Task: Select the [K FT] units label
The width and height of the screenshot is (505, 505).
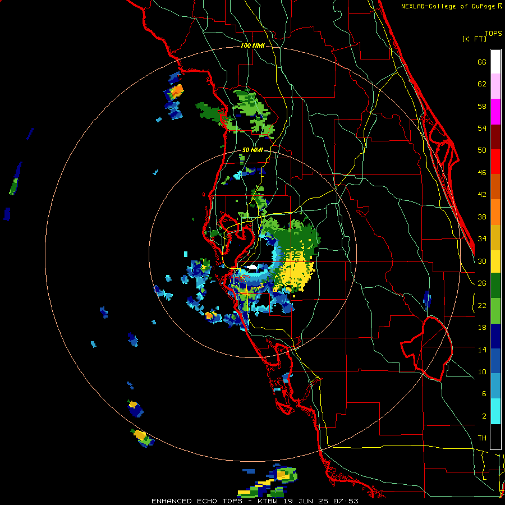Action: (474, 39)
